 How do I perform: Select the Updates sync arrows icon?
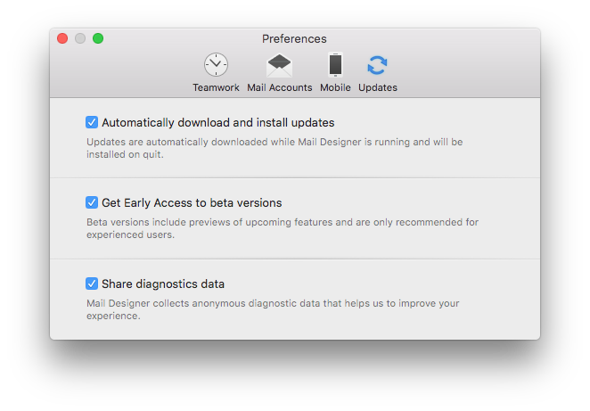[377, 65]
